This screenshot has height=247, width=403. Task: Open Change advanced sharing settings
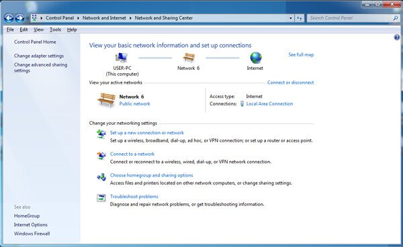click(x=40, y=68)
